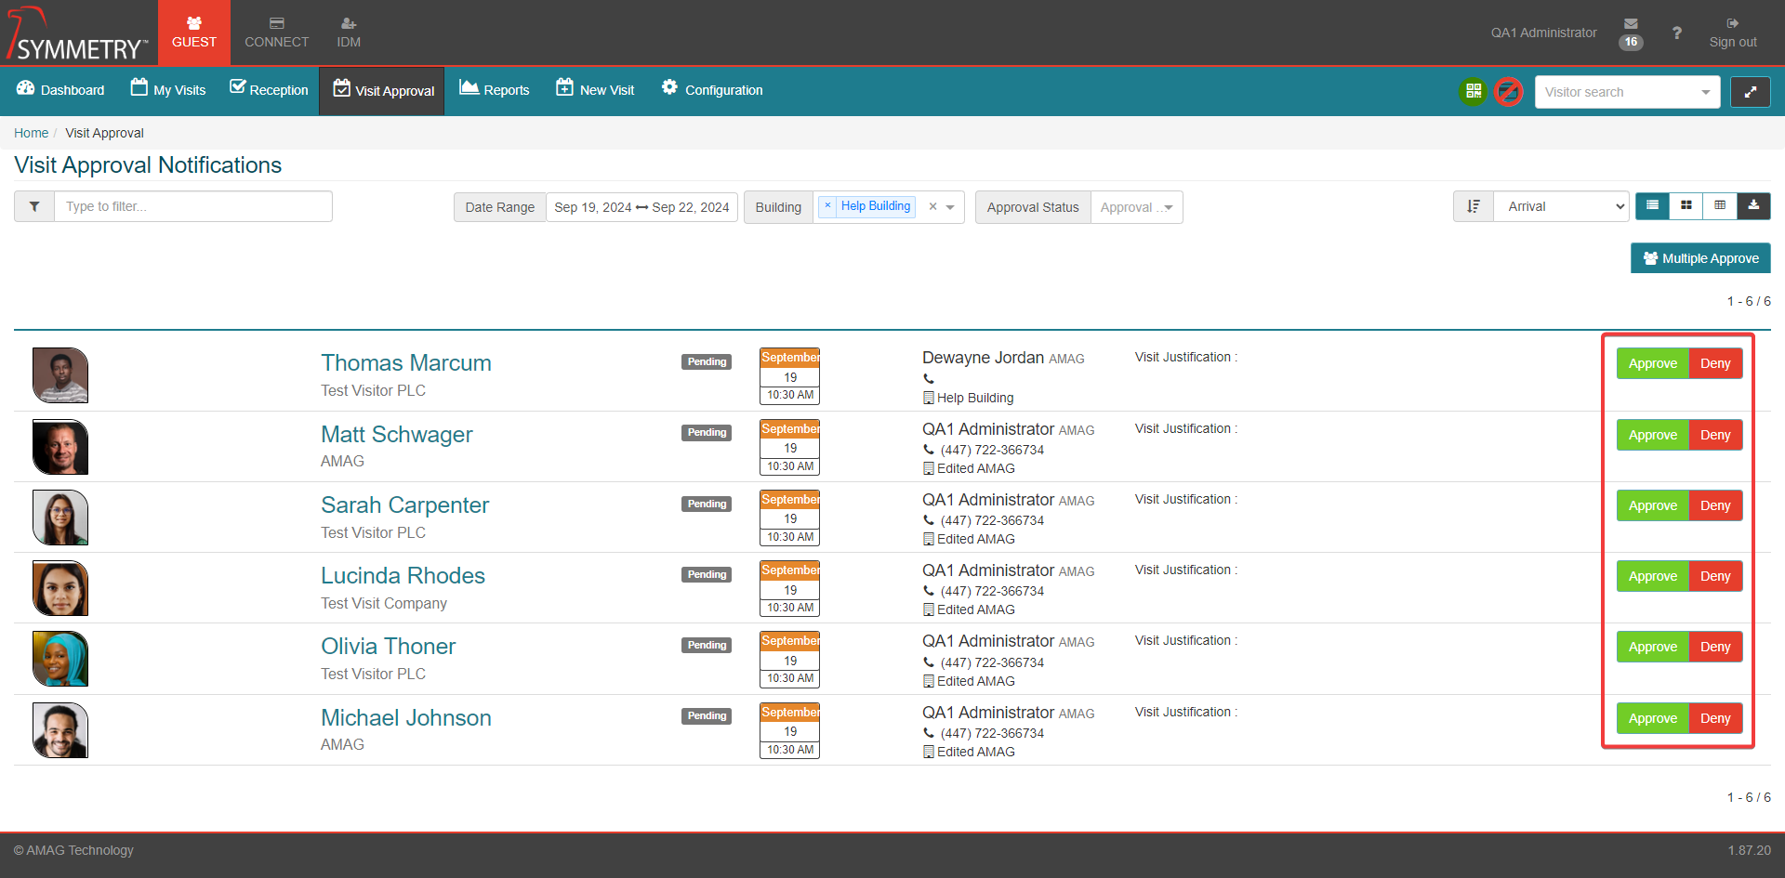Image resolution: width=1785 pixels, height=878 pixels.
Task: Remove the Help Building tag
Action: 827,206
